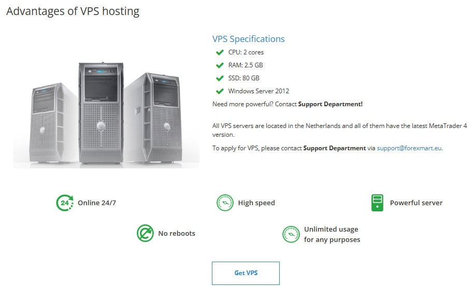Click Support Department in the apply for VPS line
Viewport: 473px width, 286px height.
click(x=334, y=148)
